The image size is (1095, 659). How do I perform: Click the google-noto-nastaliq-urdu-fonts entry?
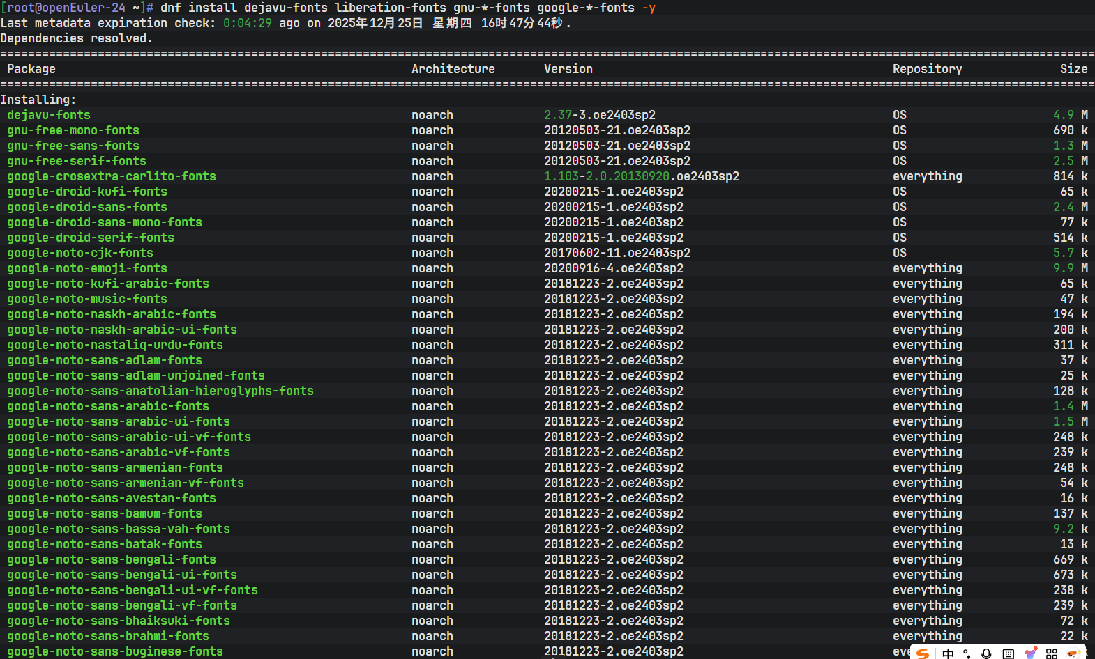point(115,345)
